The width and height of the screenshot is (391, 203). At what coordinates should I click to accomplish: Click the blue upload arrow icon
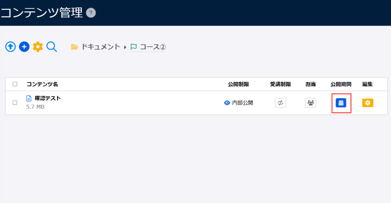[x=11, y=47]
